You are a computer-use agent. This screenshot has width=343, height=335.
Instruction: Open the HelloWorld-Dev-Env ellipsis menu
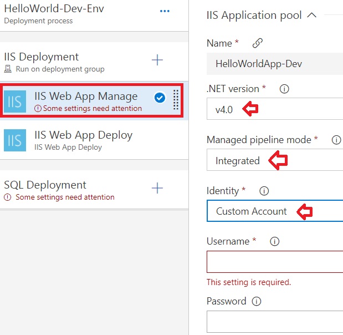coord(165,11)
